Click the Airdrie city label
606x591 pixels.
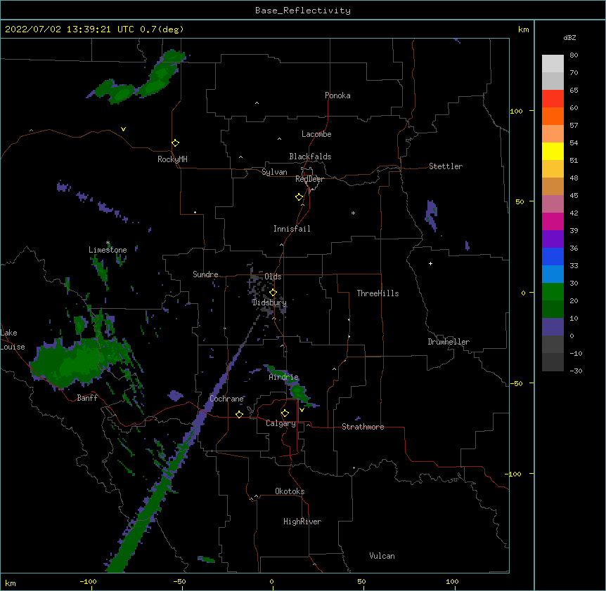coord(283,377)
